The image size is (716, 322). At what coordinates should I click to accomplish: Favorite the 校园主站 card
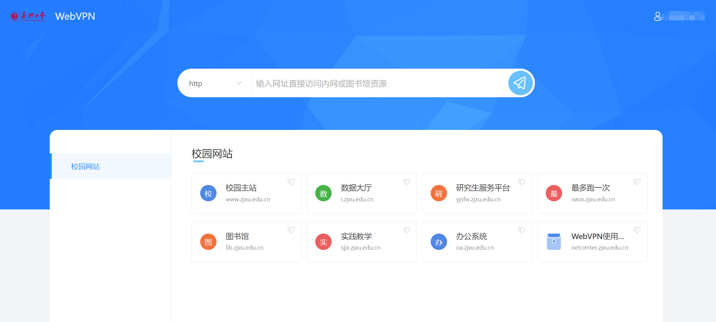[291, 182]
